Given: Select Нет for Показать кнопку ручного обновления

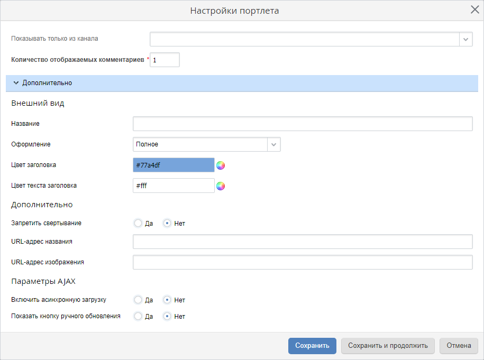Looking at the screenshot, I should coord(167,316).
